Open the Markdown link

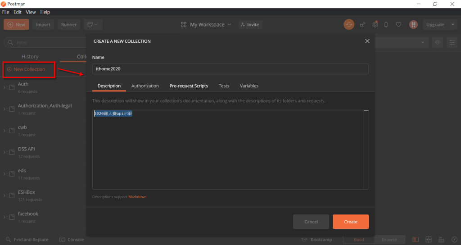[x=137, y=197]
